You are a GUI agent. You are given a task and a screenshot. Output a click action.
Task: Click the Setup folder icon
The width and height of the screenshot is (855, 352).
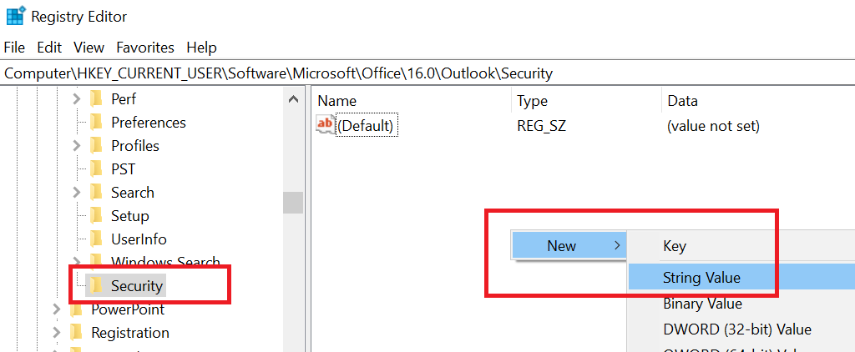click(97, 216)
